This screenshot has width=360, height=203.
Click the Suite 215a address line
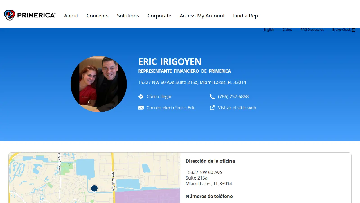(x=197, y=178)
